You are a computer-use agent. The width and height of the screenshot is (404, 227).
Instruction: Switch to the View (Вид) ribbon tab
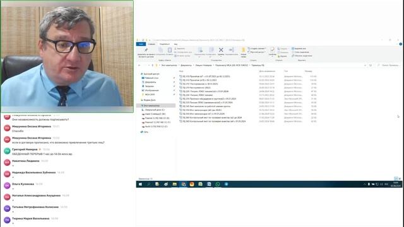175,44
